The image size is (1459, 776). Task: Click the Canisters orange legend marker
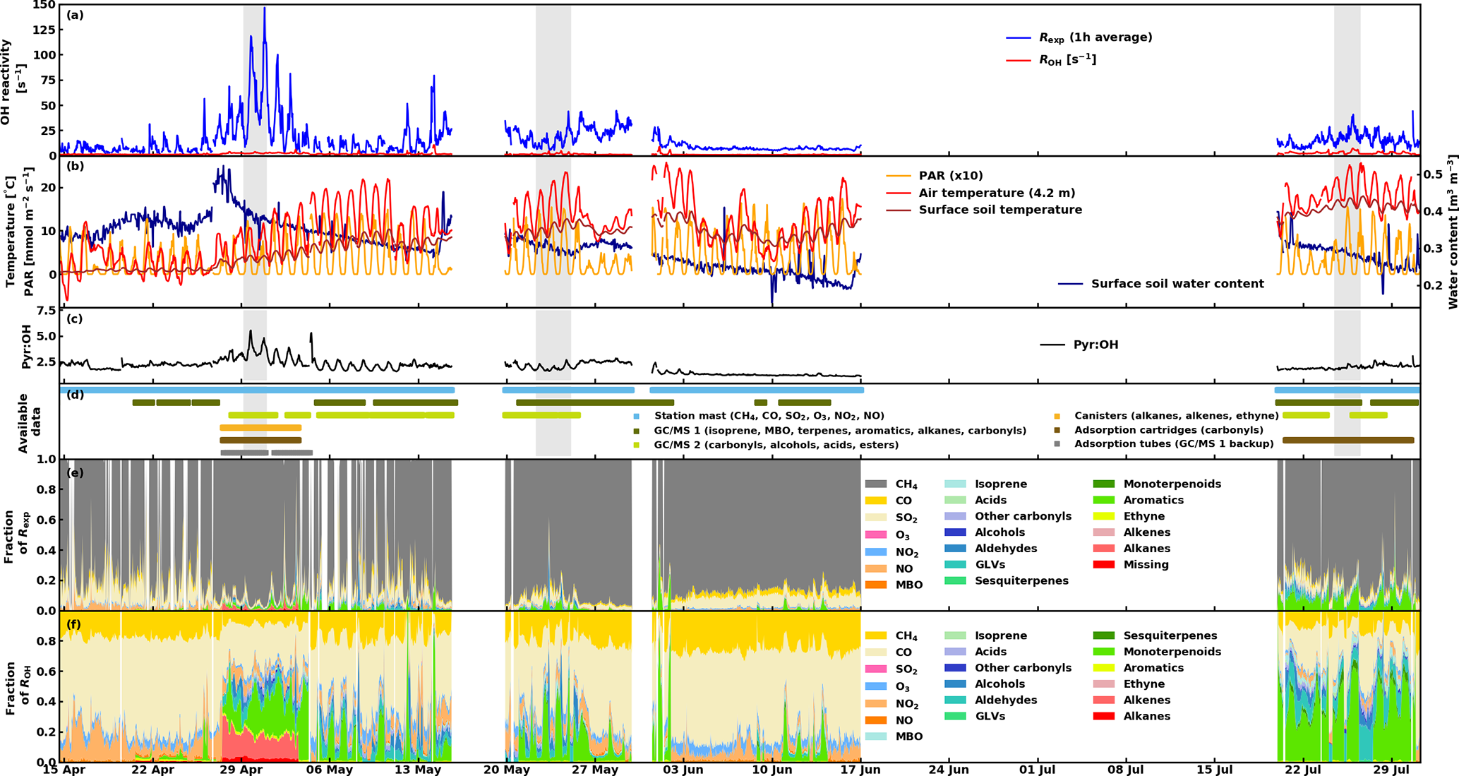click(x=1057, y=417)
